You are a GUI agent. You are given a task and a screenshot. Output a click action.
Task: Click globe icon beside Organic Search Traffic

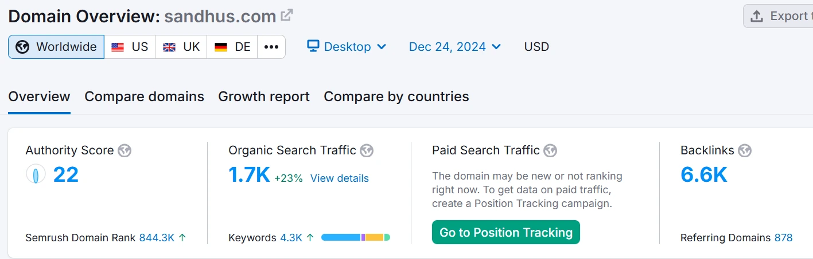(367, 150)
